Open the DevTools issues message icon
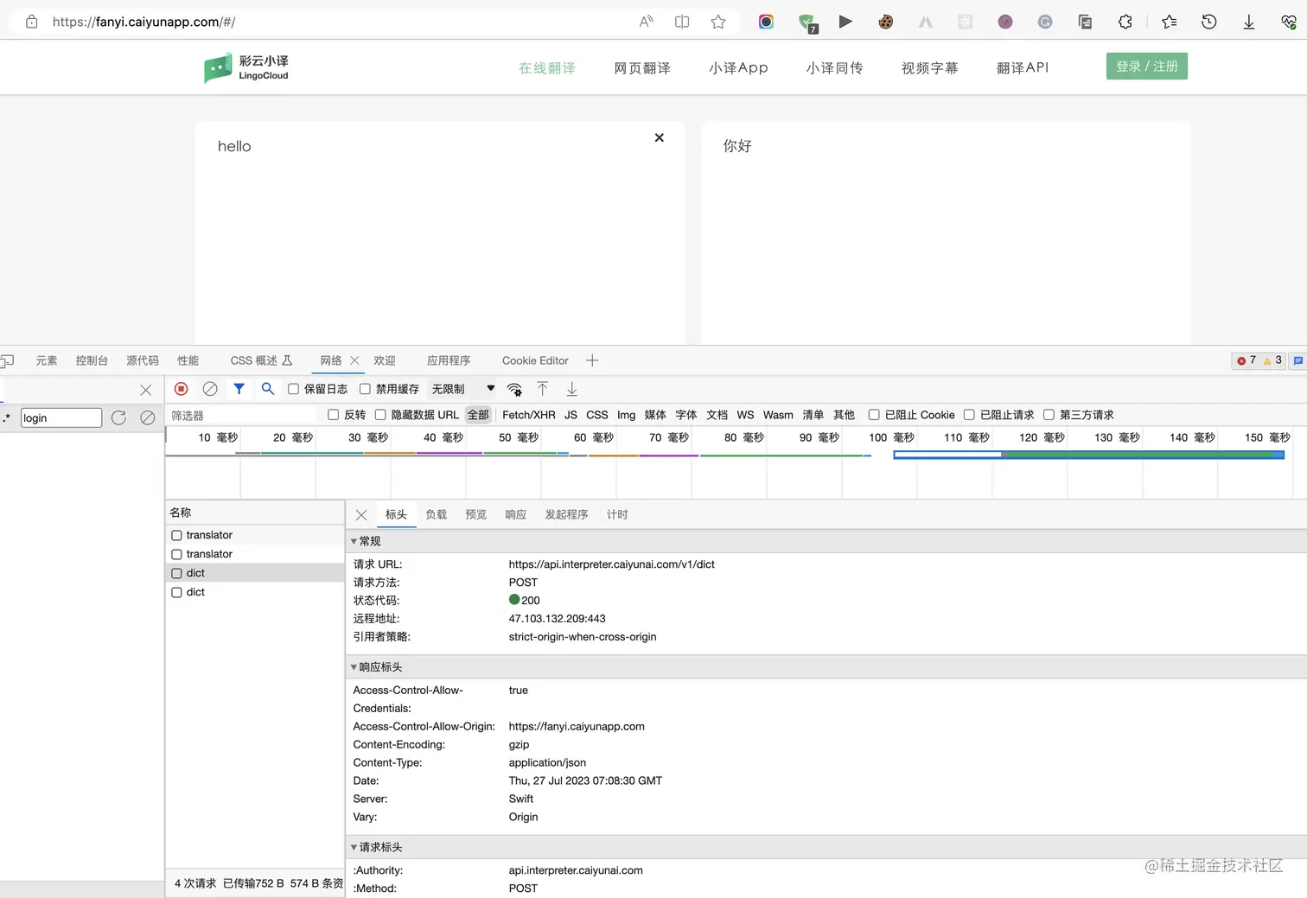The height and width of the screenshot is (898, 1307). coord(1297,360)
